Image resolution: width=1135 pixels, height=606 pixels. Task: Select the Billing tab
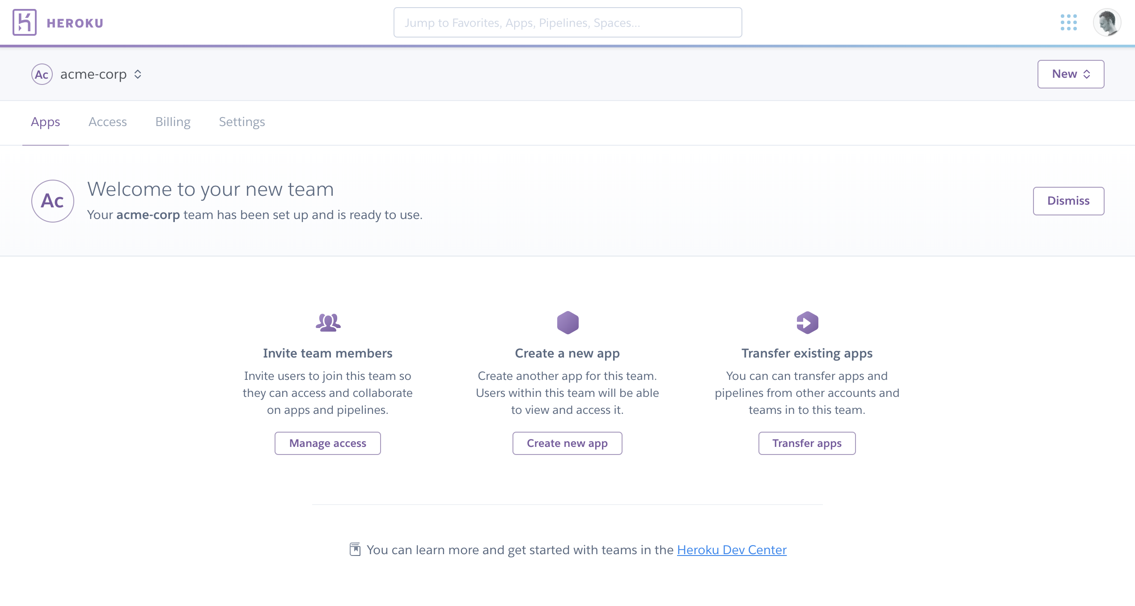(x=173, y=122)
